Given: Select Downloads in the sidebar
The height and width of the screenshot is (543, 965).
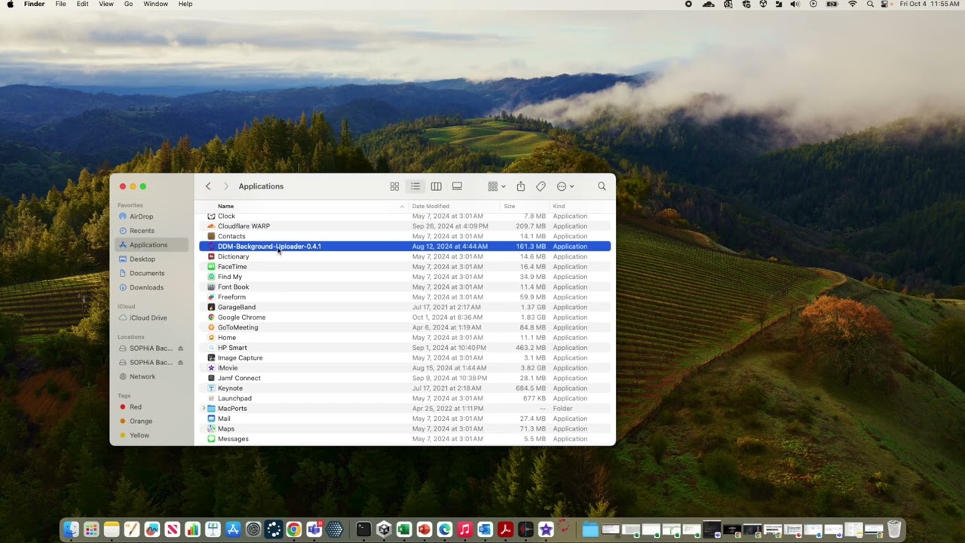Looking at the screenshot, I should pyautogui.click(x=146, y=287).
